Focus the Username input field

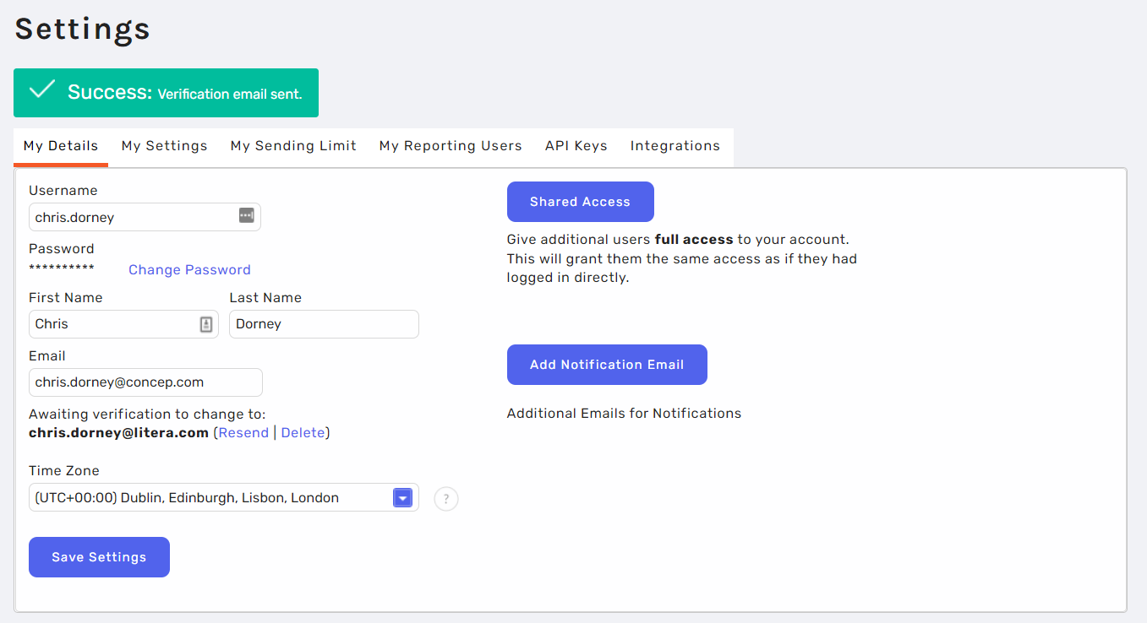145,217
